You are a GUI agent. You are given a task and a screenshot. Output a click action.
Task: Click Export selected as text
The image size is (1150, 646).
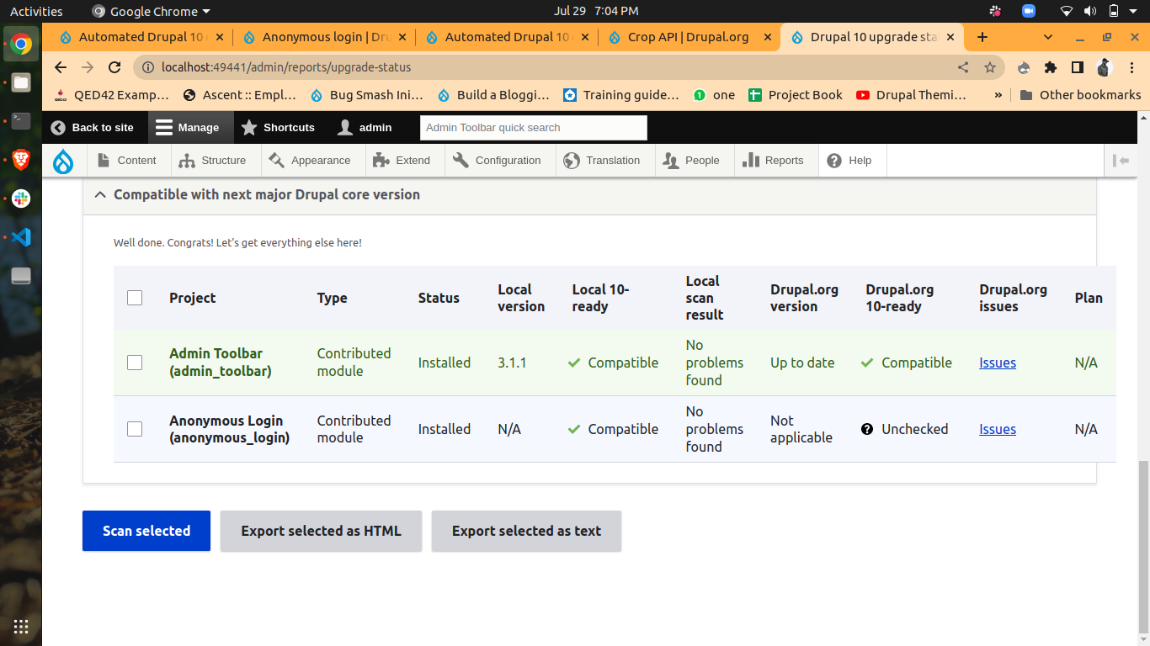(526, 531)
